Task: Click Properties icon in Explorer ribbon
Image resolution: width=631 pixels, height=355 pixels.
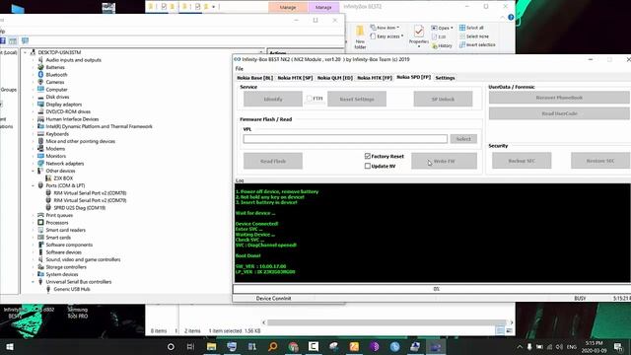Action: 418,32
